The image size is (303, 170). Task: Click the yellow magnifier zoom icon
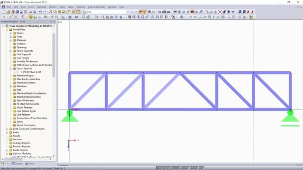pos(55,12)
